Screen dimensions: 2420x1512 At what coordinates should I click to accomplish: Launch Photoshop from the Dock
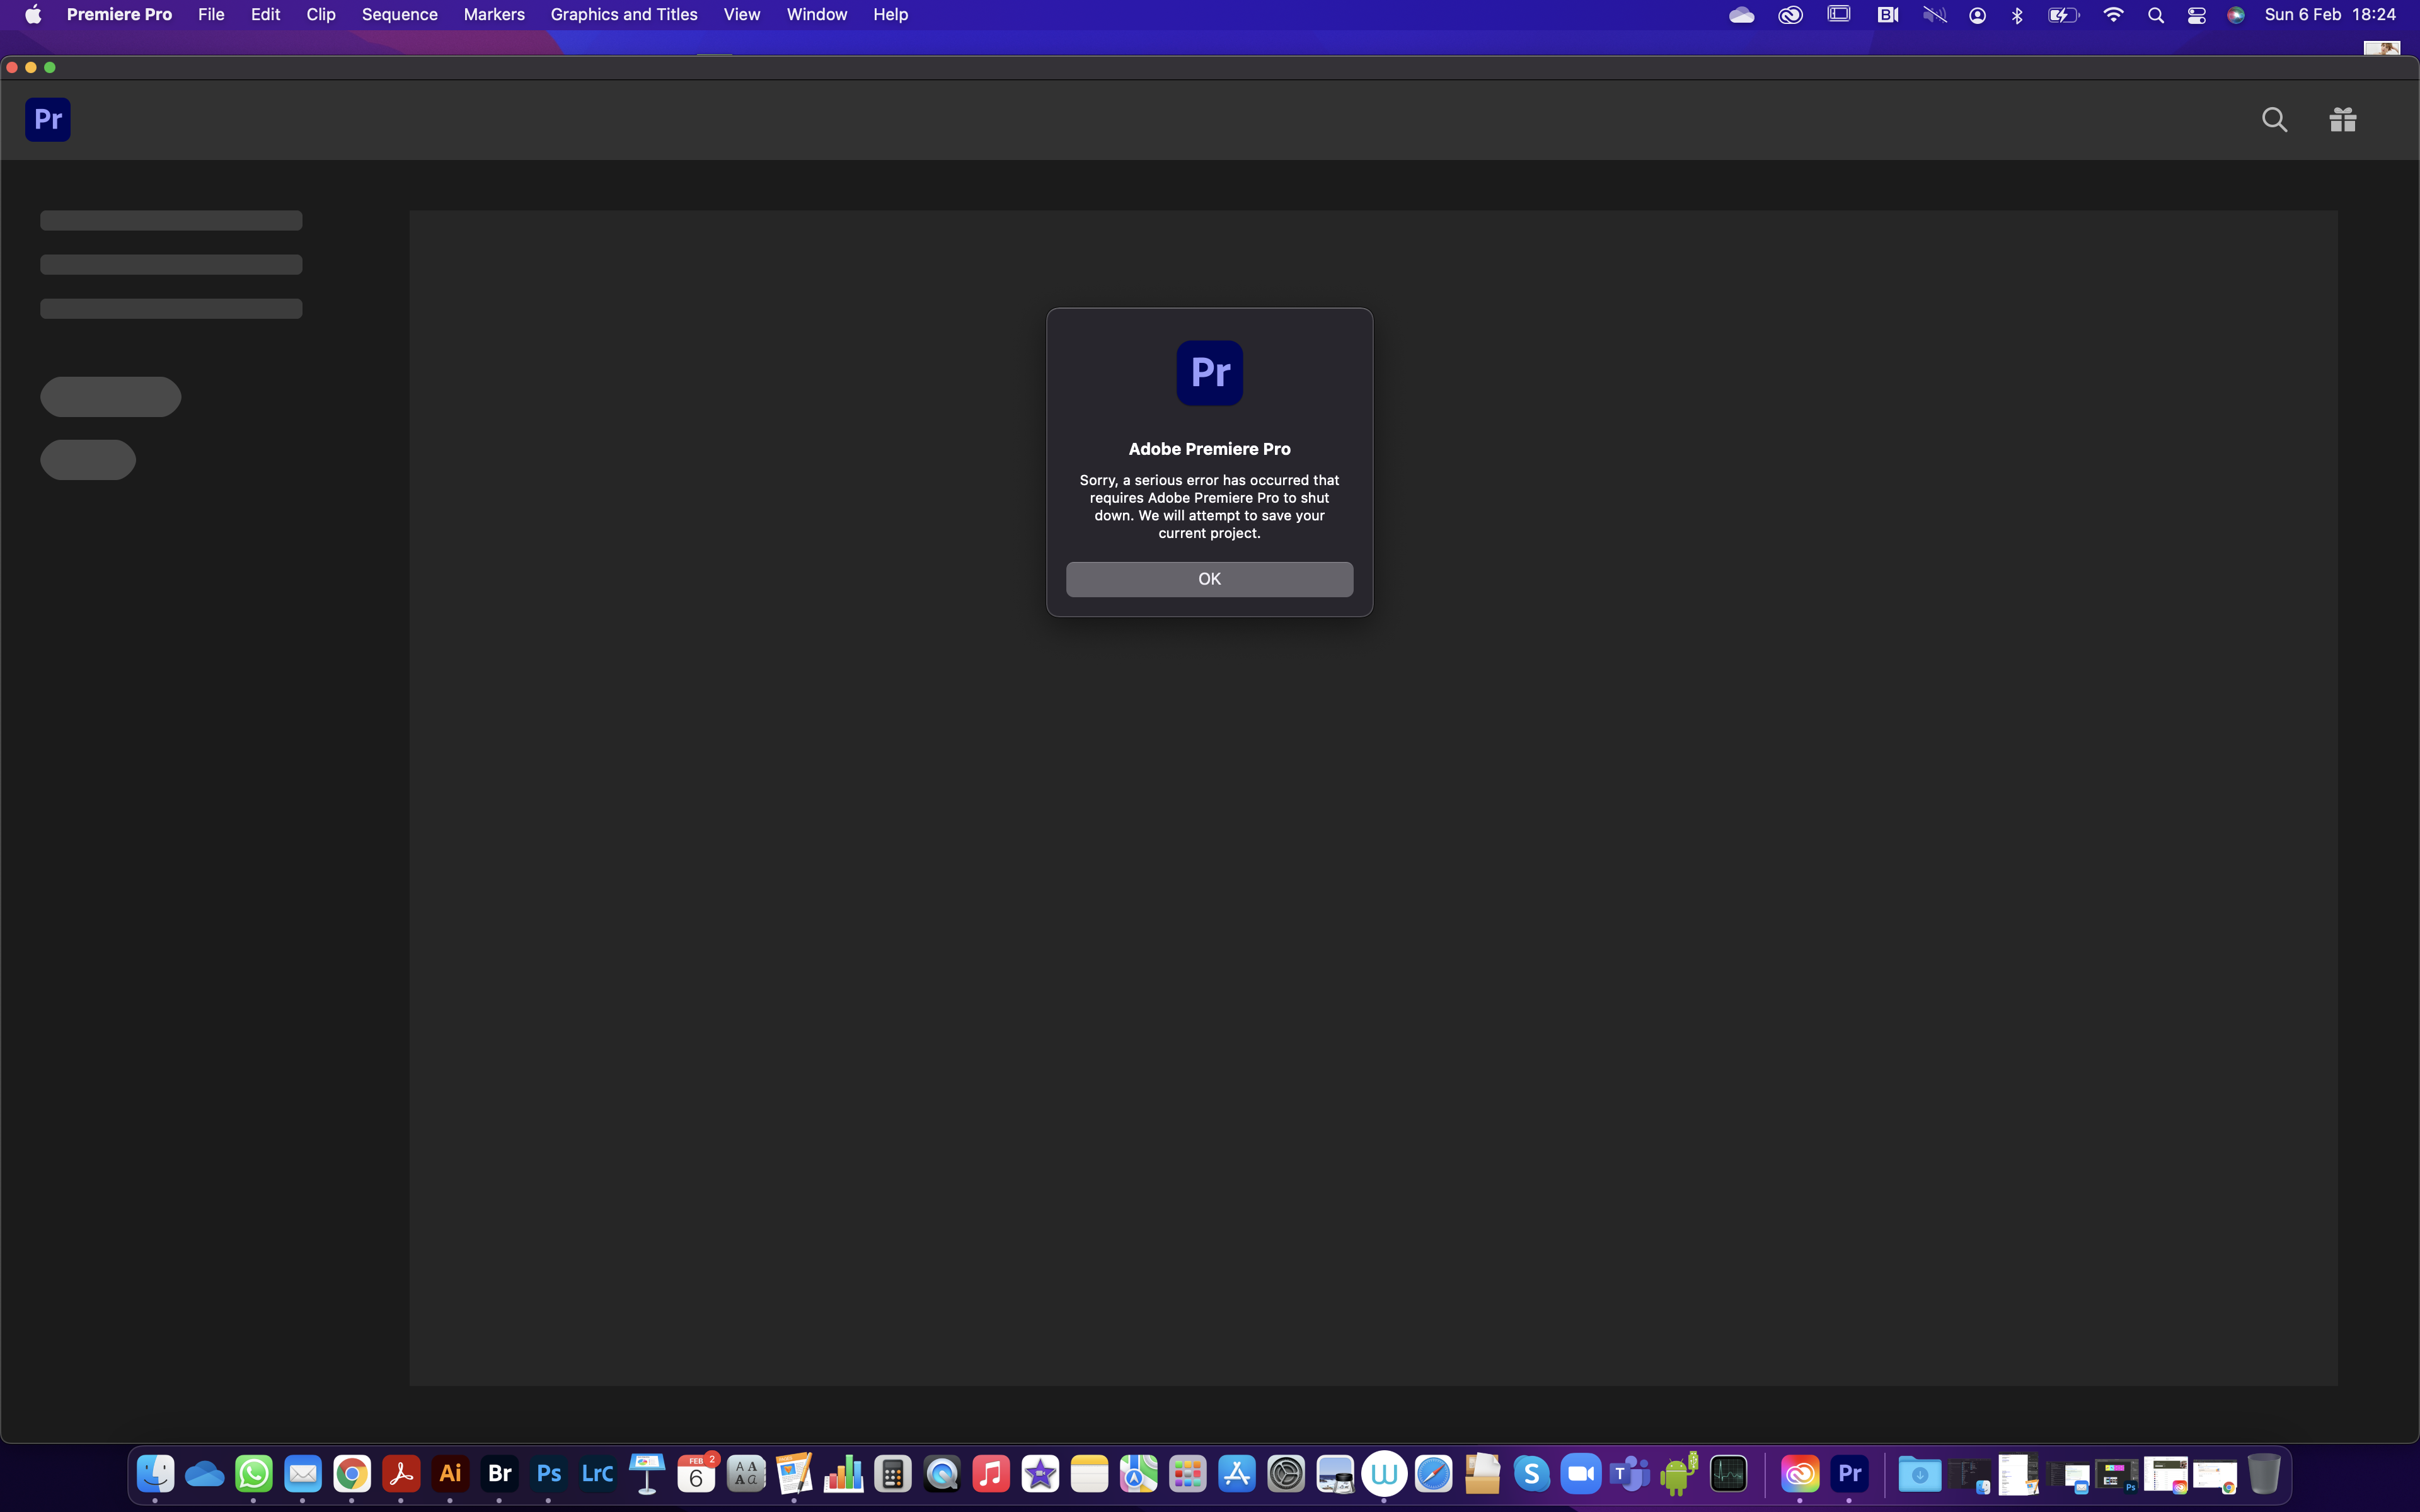(548, 1473)
